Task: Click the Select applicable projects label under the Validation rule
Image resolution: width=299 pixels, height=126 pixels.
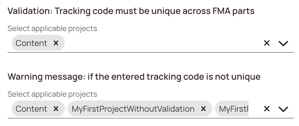Action: (53, 29)
